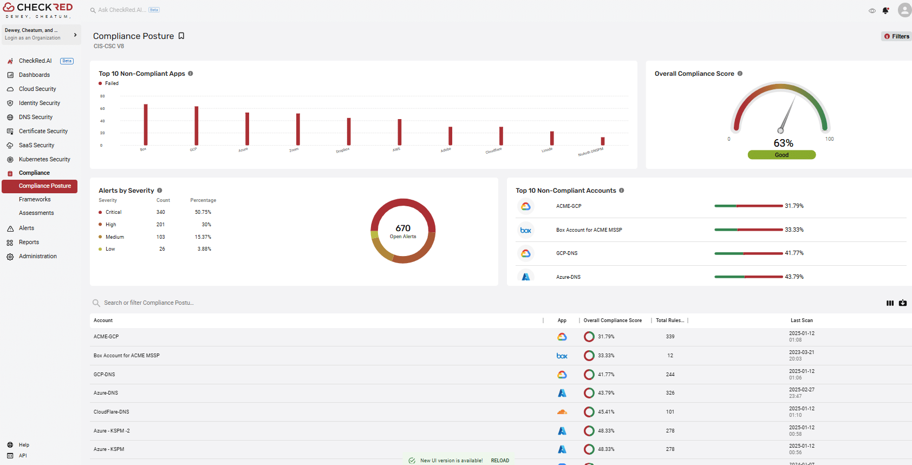
Task: Click the Alerts triangle icon
Action: pos(10,228)
